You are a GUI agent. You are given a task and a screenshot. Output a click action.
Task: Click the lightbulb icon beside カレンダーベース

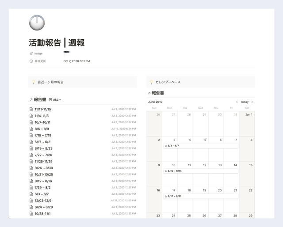tap(152, 82)
